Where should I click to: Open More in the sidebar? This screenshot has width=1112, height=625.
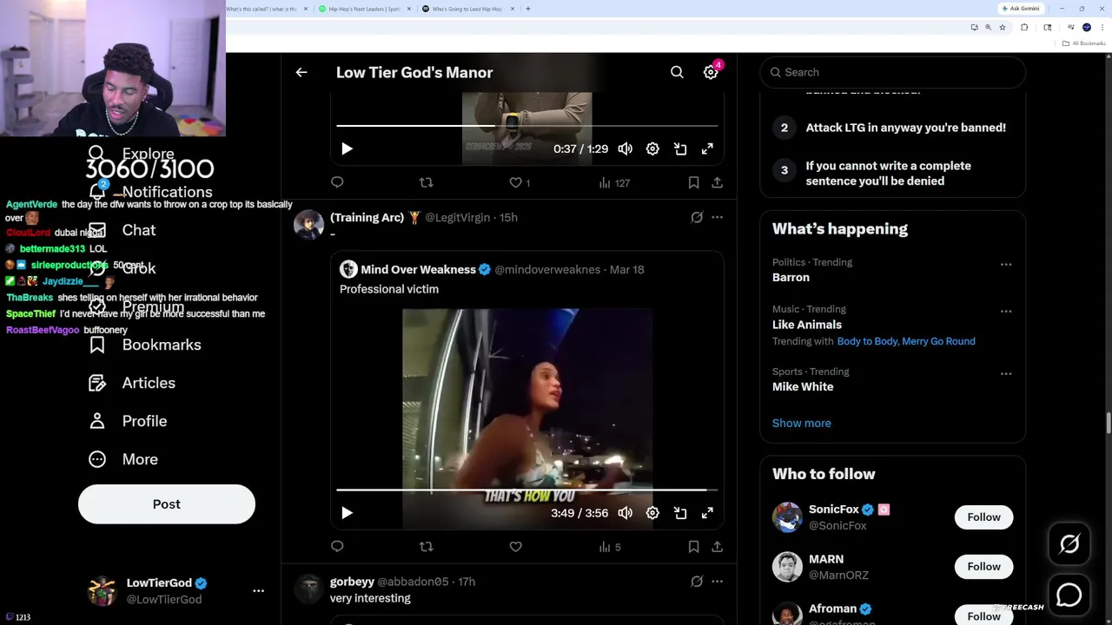(123, 459)
